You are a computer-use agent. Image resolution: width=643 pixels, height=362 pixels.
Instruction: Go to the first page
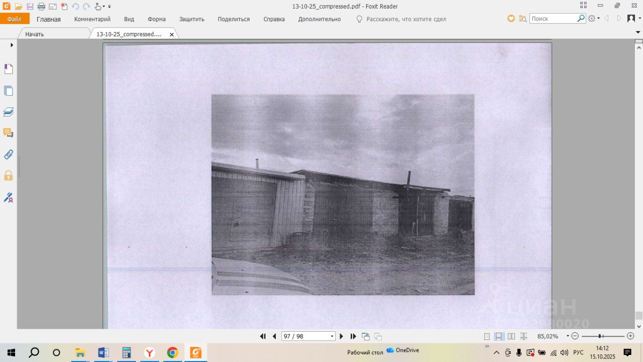(x=263, y=336)
